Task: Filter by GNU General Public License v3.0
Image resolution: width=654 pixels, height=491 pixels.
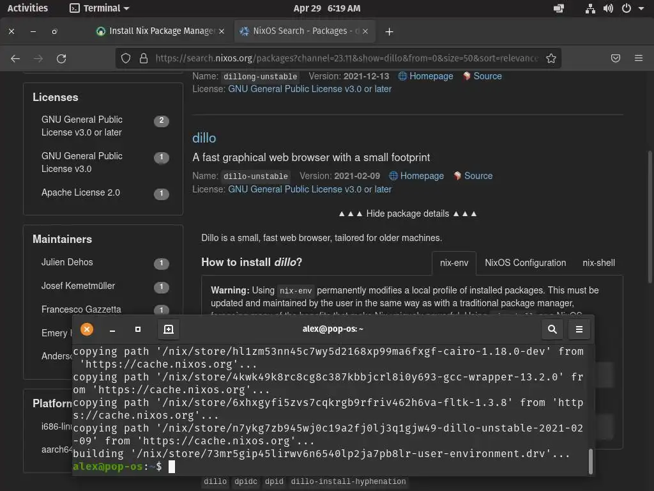Action: pos(104,162)
